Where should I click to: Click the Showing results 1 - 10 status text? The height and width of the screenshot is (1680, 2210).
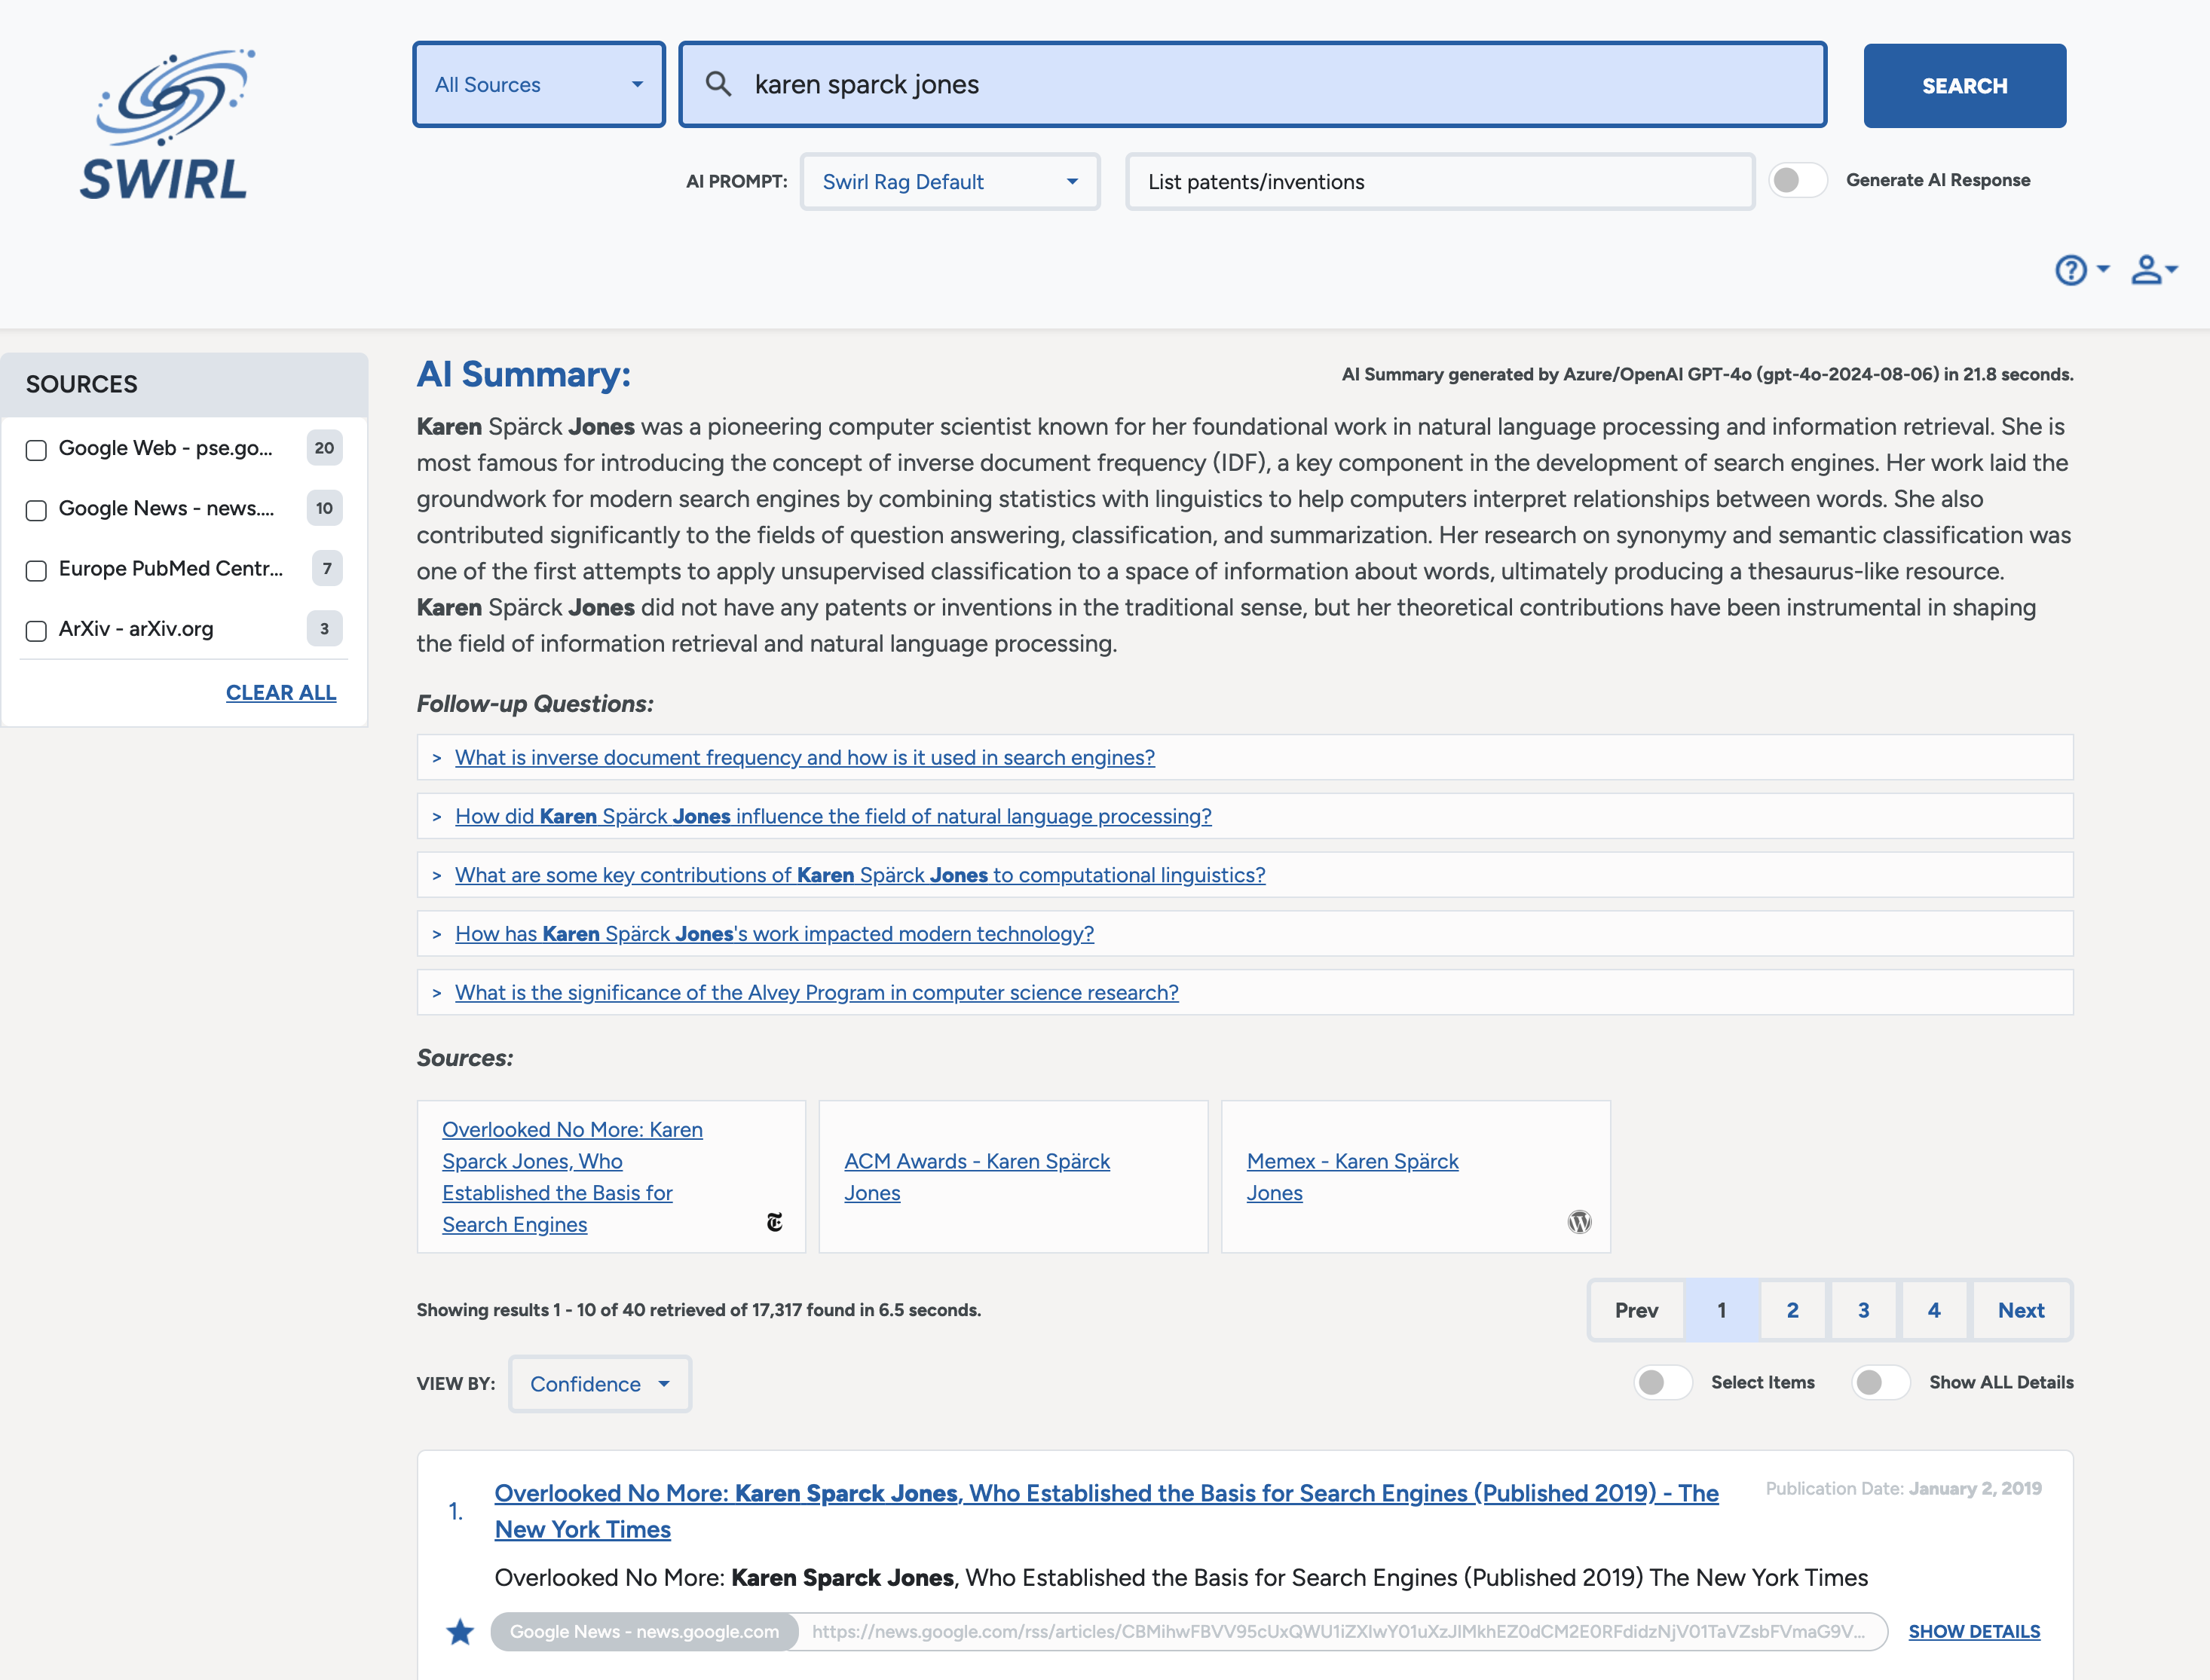[698, 1310]
